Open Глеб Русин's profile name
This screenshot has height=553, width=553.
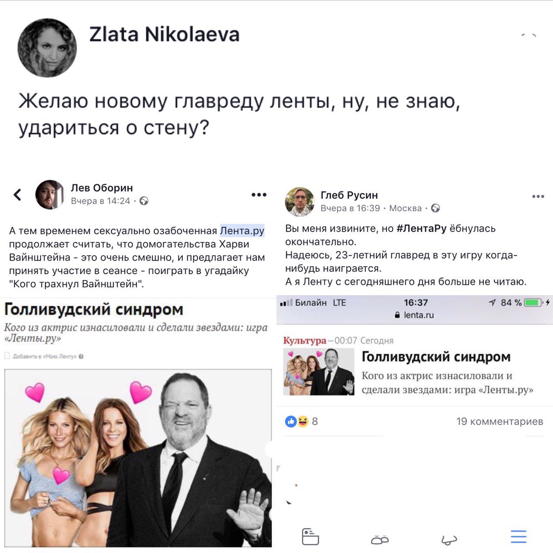[x=349, y=195]
